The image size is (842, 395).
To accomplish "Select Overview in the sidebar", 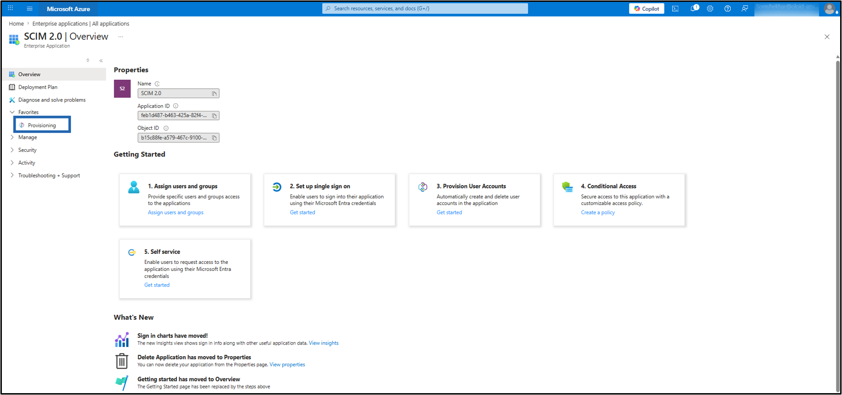I will pyautogui.click(x=54, y=74).
